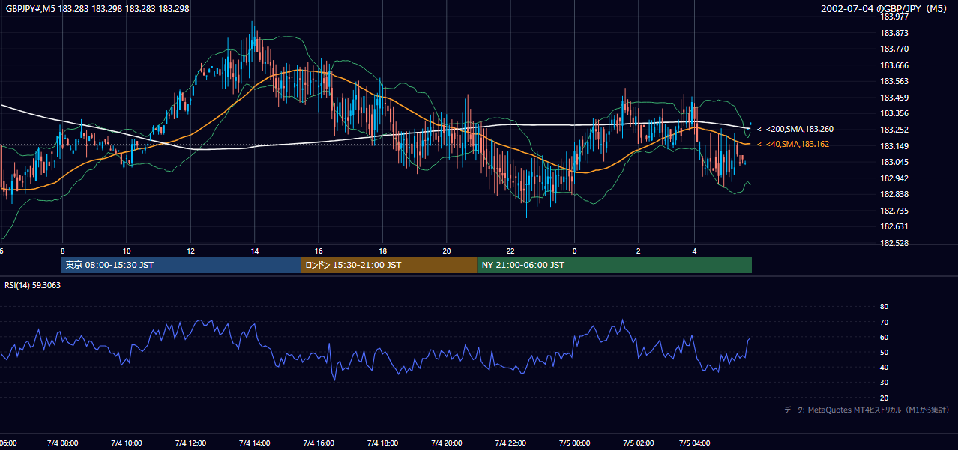Select the NY 21:00-06:00 JST session bar
Screen dimensions: 958x450
click(x=614, y=265)
